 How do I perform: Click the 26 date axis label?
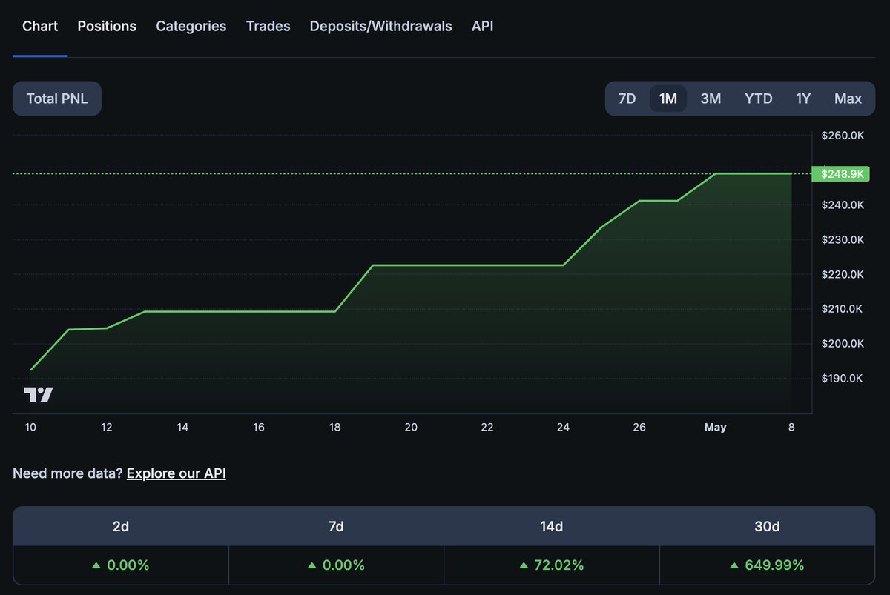(x=639, y=428)
